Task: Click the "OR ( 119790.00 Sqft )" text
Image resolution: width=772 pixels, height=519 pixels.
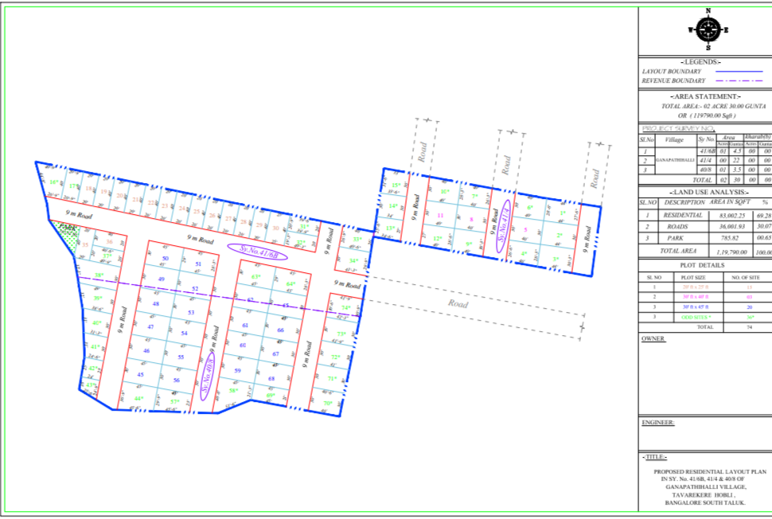Action: pyautogui.click(x=707, y=115)
